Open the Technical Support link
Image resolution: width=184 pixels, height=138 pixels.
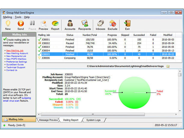(16, 67)
